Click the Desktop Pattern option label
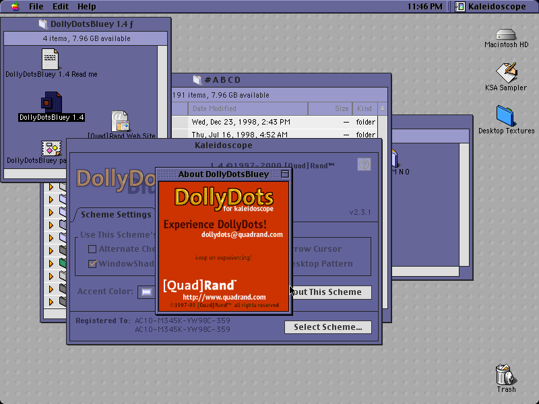The width and height of the screenshot is (539, 404). pos(322,263)
